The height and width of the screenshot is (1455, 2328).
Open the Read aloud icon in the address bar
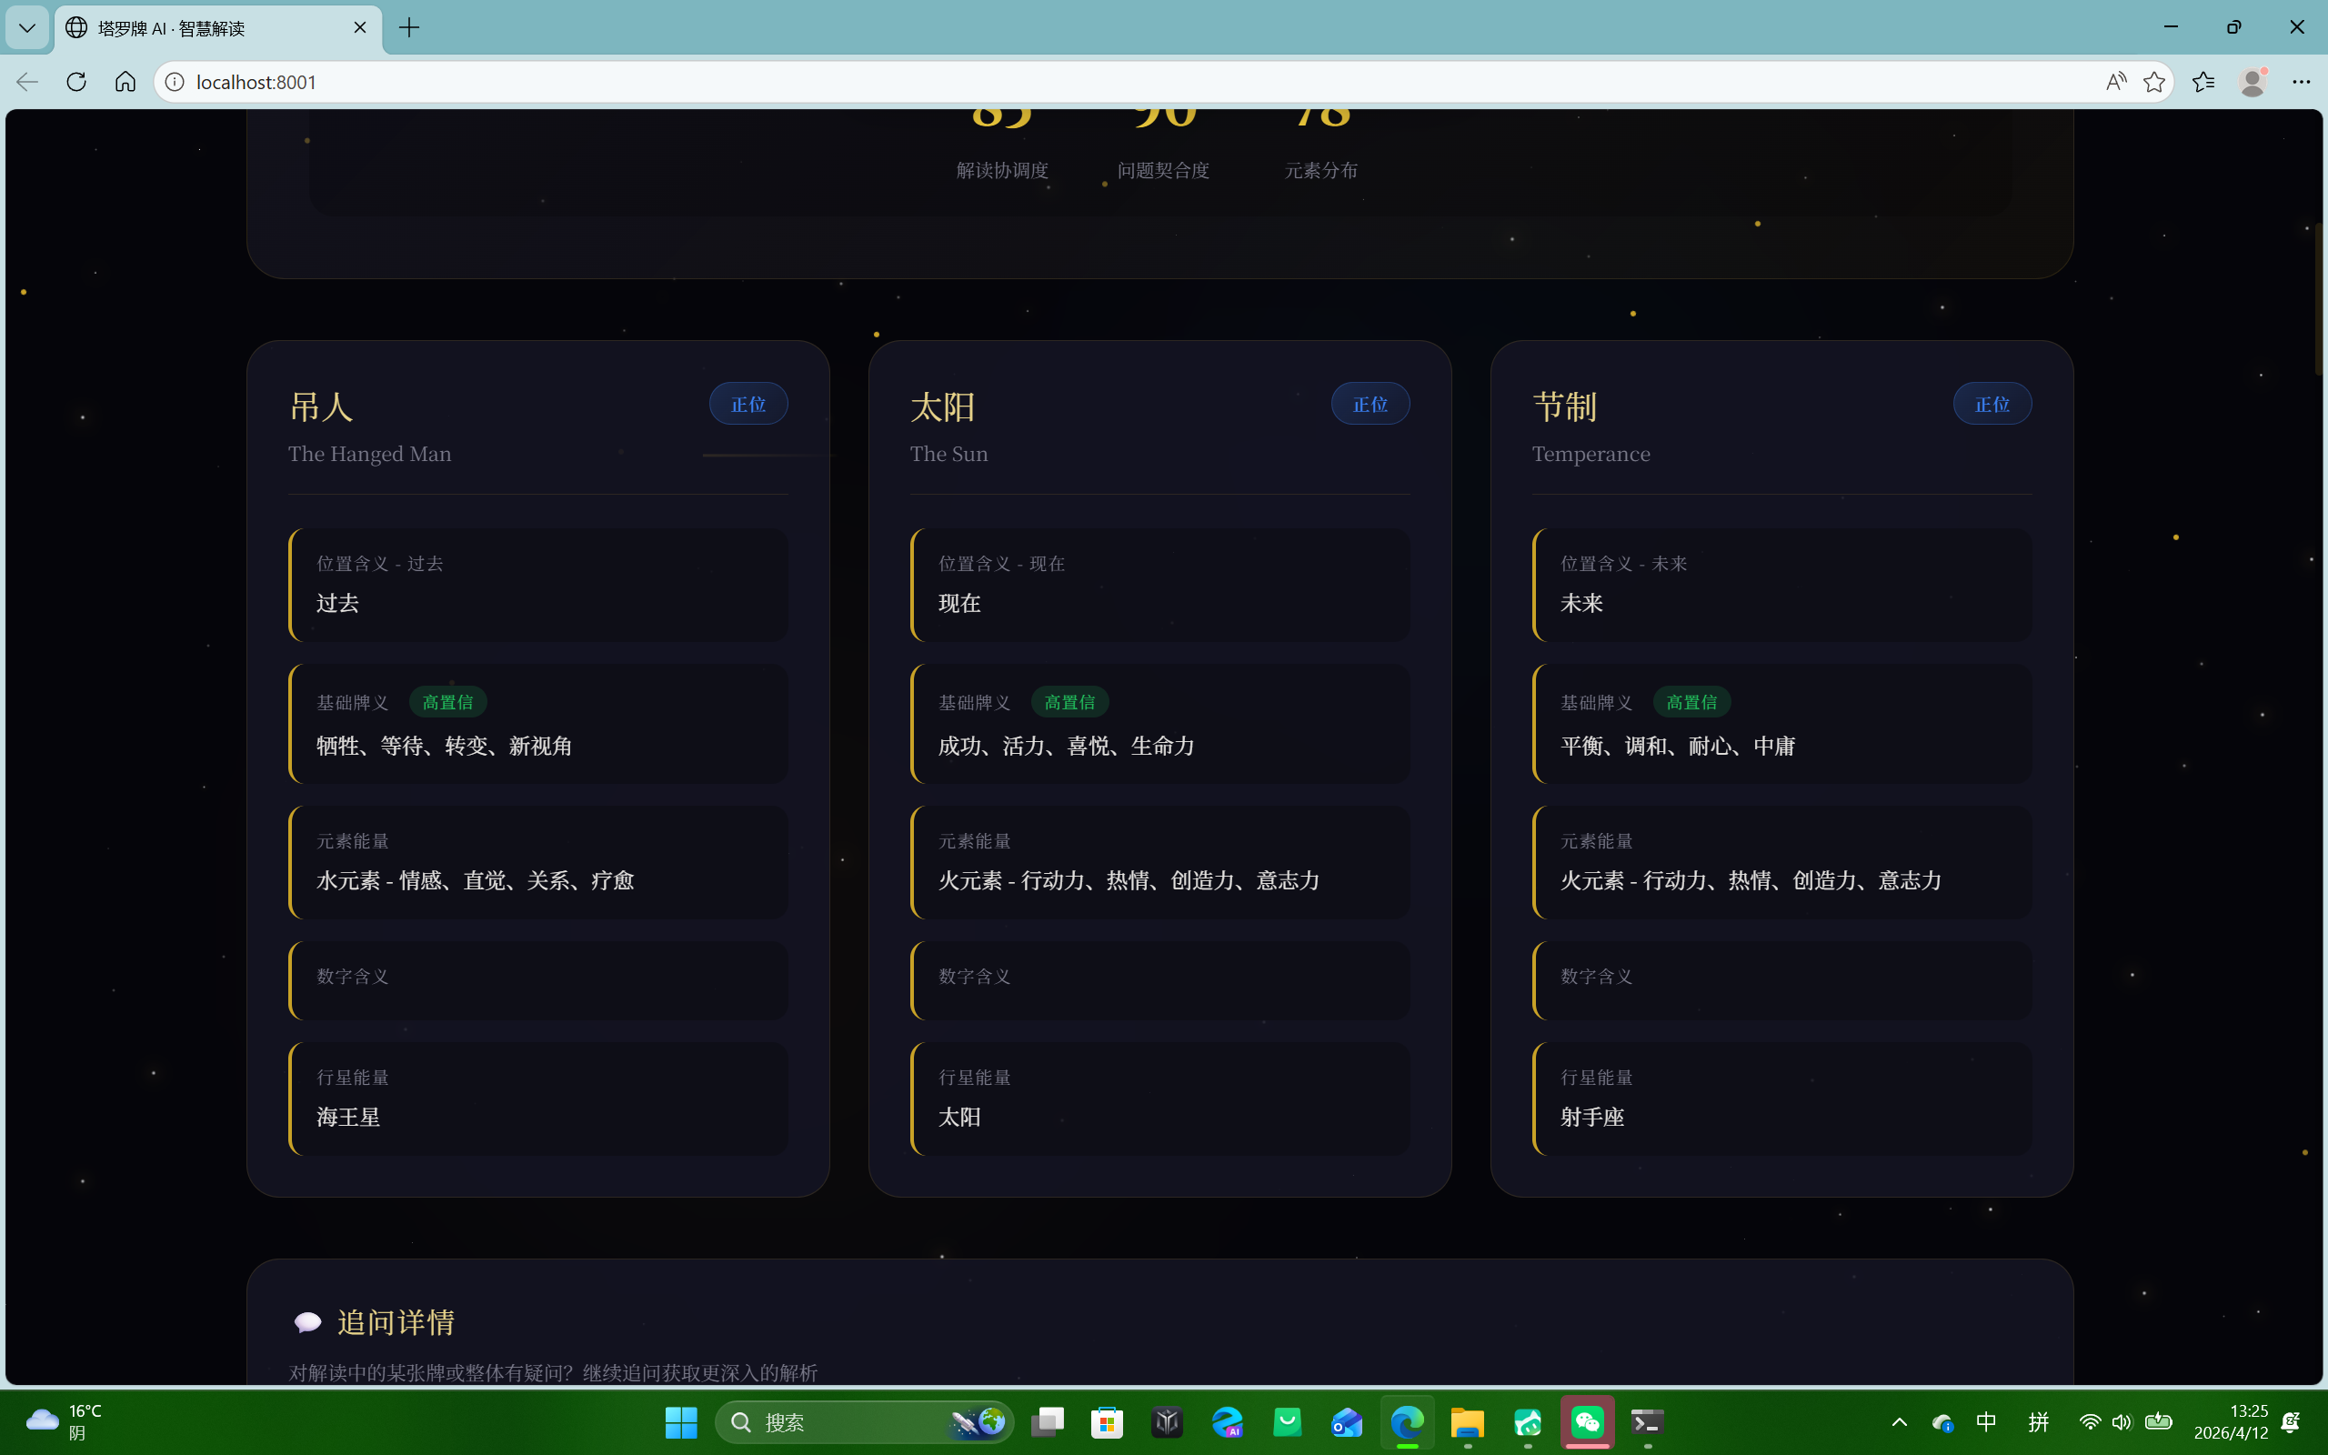coord(2114,82)
